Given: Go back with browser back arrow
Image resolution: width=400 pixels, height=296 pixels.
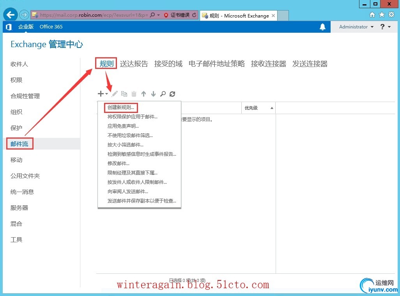Looking at the screenshot, I should (11, 15).
